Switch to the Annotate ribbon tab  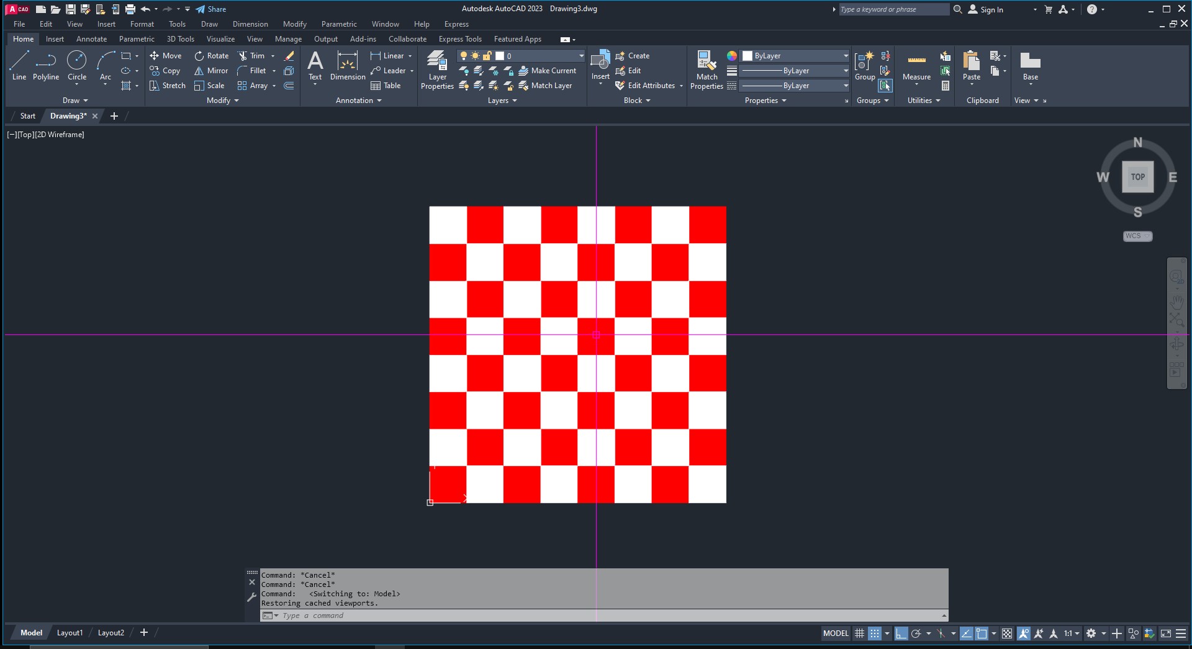click(x=91, y=39)
